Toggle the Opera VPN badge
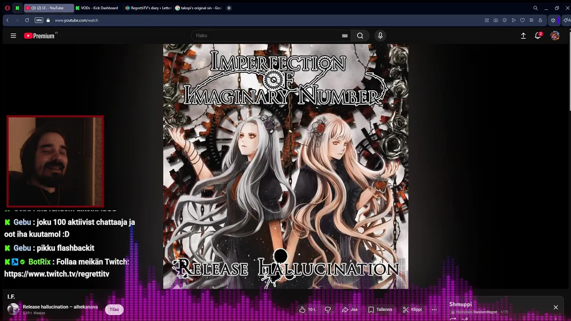 [x=39, y=20]
